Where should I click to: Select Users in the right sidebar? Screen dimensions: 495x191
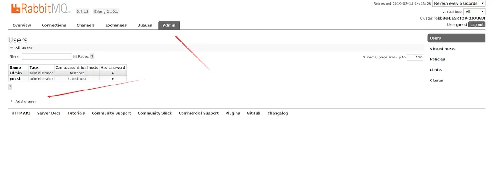click(x=456, y=38)
